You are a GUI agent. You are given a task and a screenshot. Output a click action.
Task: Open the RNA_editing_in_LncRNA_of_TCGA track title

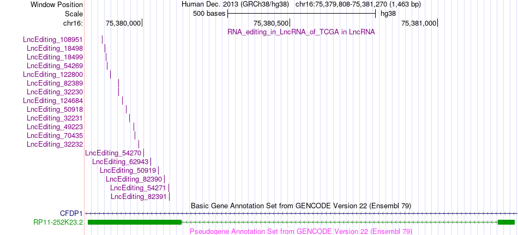pyautogui.click(x=301, y=32)
